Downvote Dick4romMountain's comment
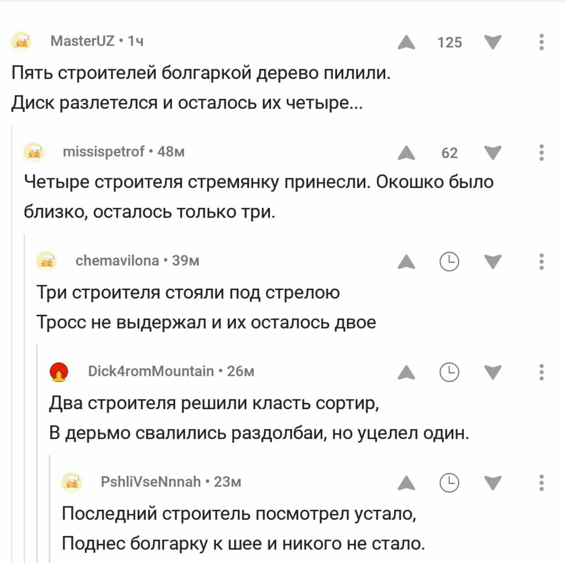 click(493, 373)
